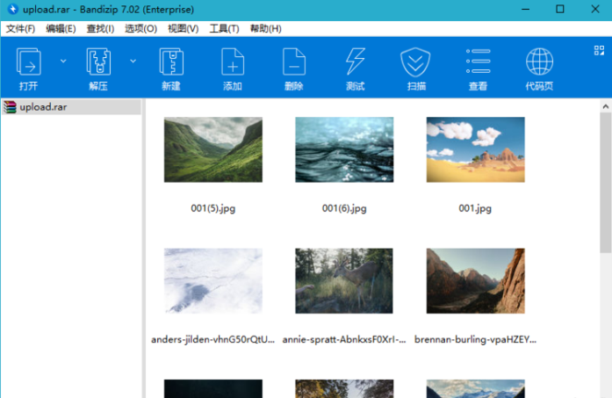Screen dimensions: 612x398
Task: Open the 选项(O) menu
Action: [140, 28]
